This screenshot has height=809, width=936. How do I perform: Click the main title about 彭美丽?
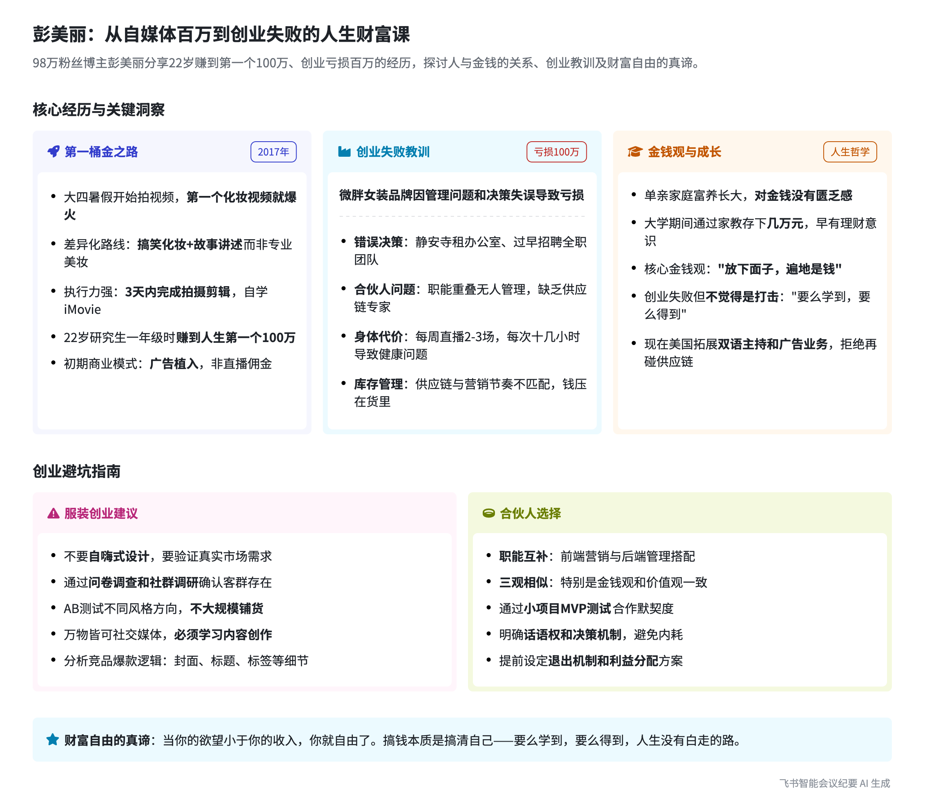click(x=221, y=34)
